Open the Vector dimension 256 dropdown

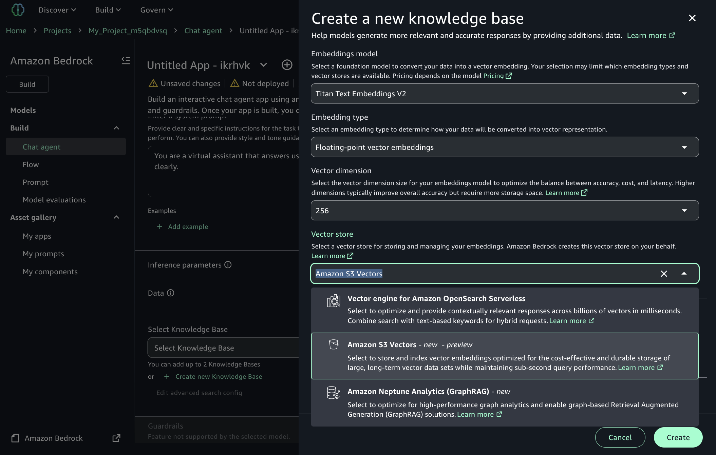coord(504,211)
